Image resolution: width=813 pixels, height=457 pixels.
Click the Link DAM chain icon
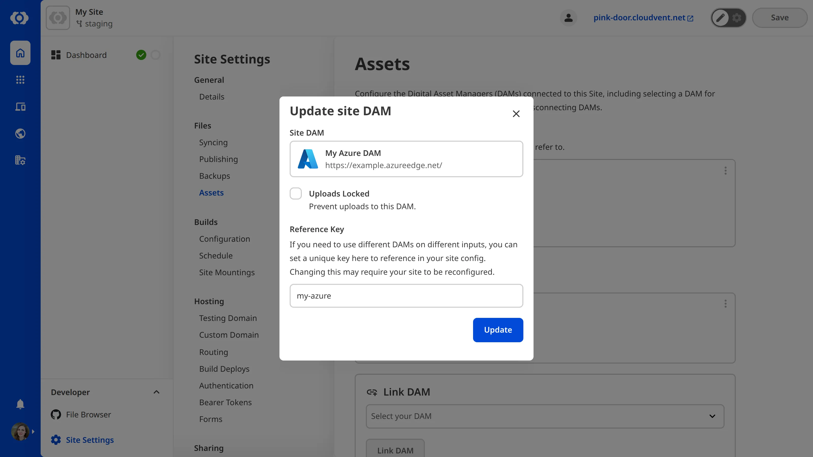point(372,392)
